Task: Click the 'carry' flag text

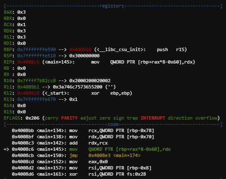Action: click(x=51, y=118)
